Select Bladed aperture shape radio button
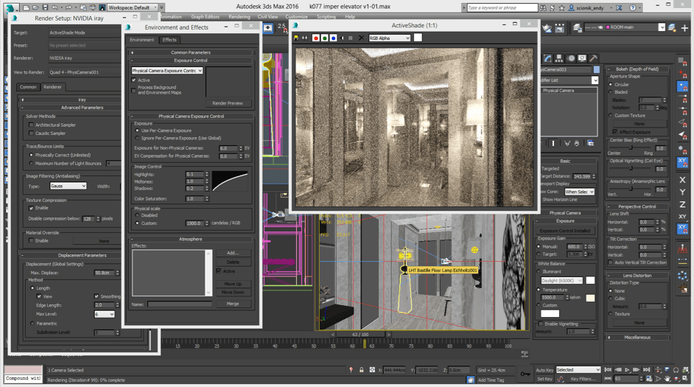The height and width of the screenshot is (387, 694). point(611,92)
